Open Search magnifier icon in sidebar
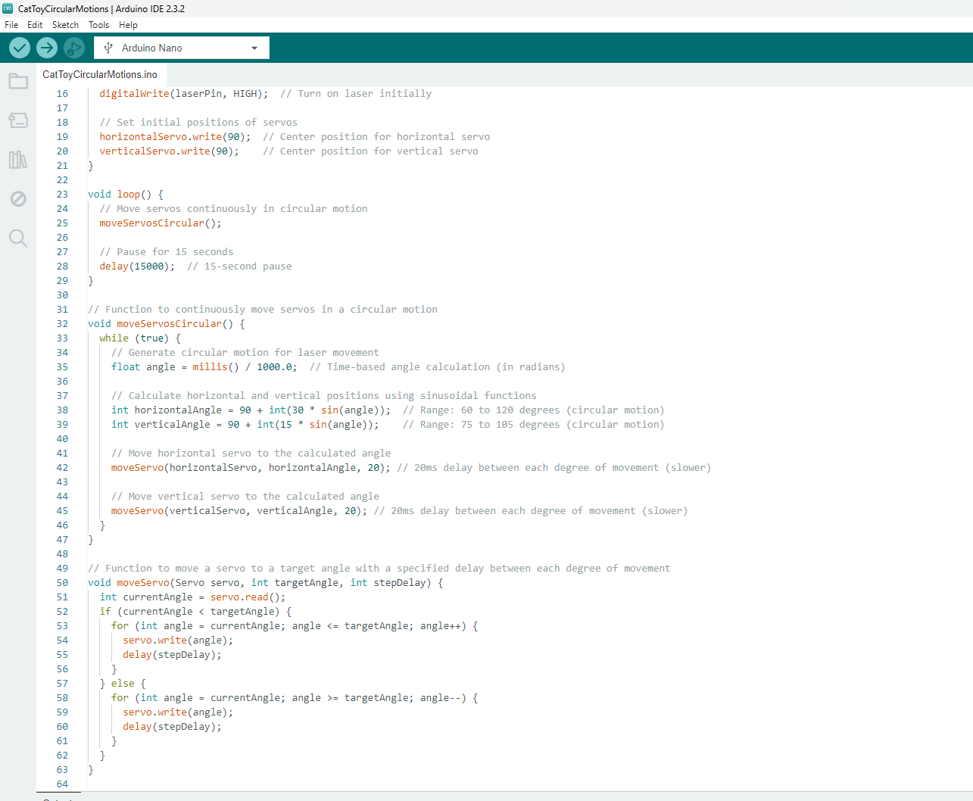The image size is (973, 801). pos(18,238)
